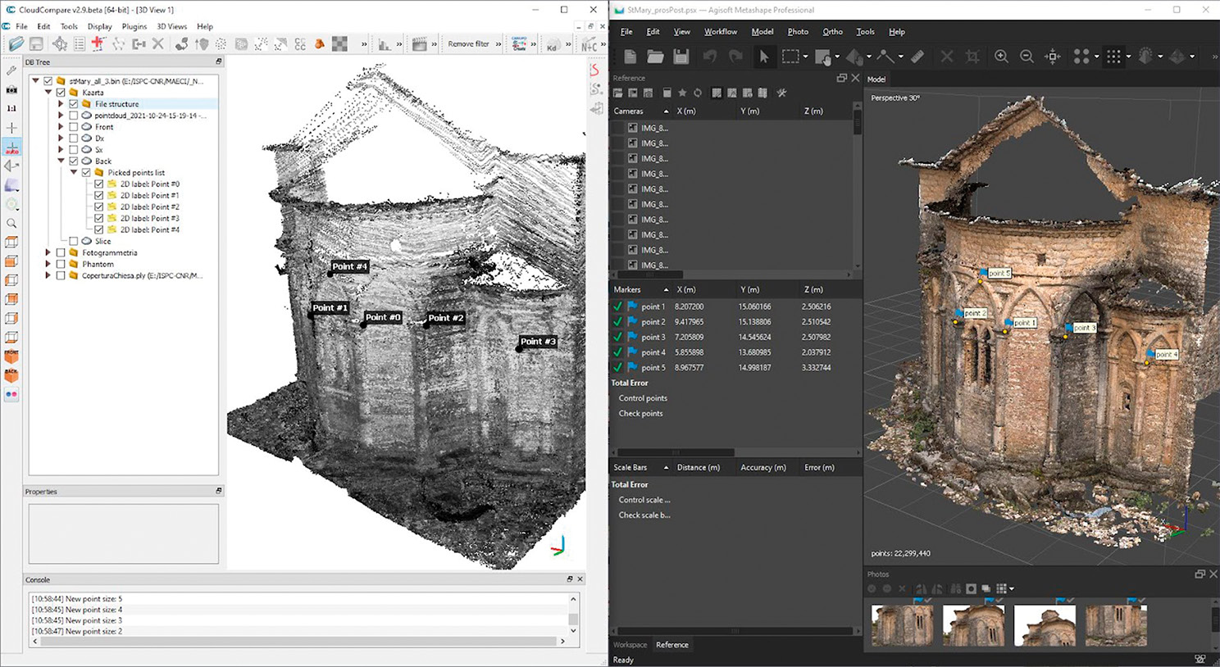Image resolution: width=1220 pixels, height=667 pixels.
Task: Select the Ruler measurement tool in Metashape
Action: coord(917,57)
